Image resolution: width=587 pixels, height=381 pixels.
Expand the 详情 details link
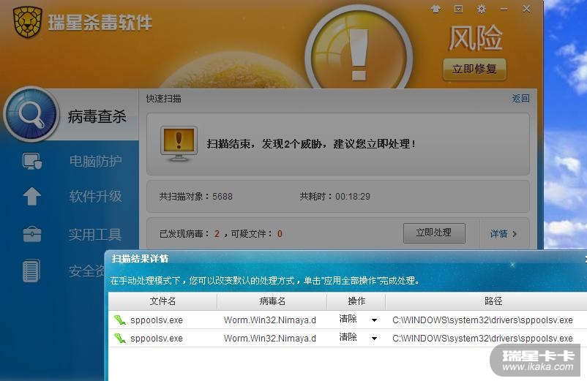[x=504, y=234]
